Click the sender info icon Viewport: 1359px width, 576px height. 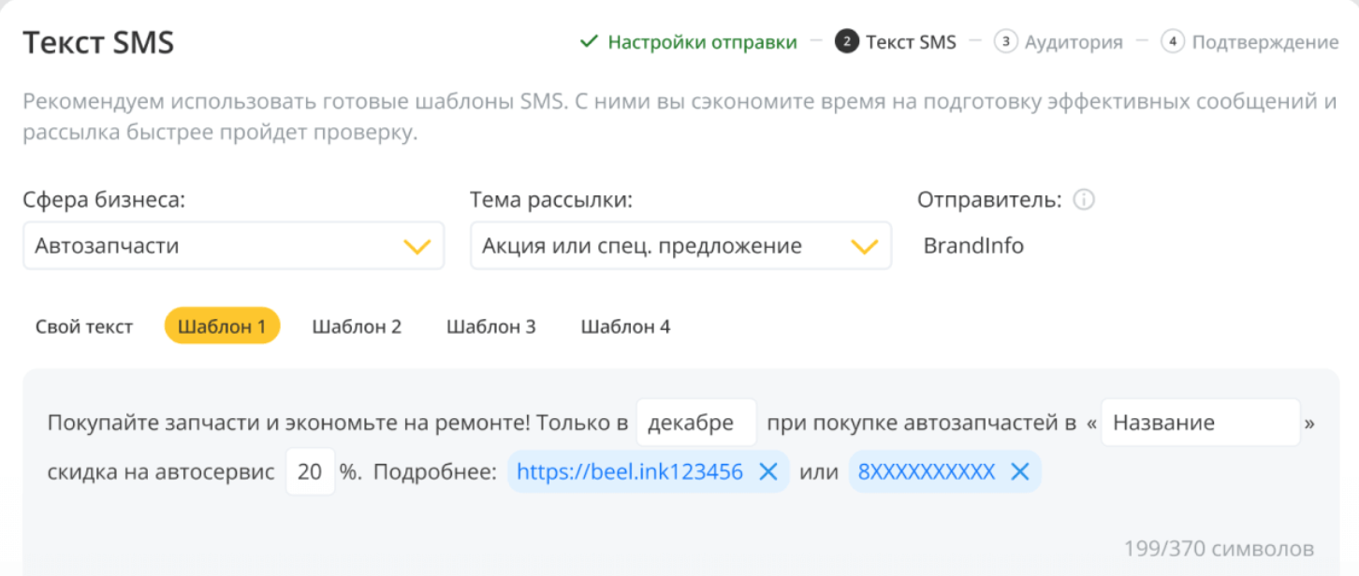point(1084,200)
